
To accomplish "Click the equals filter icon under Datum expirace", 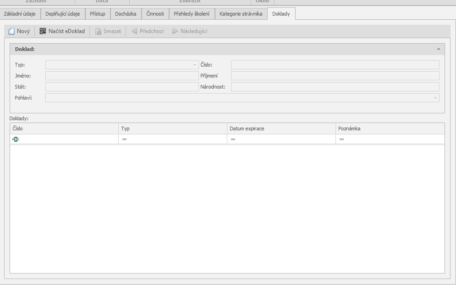I will coord(233,139).
